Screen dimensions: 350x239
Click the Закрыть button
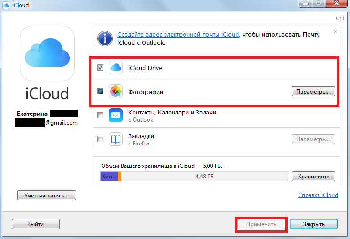[314, 224]
